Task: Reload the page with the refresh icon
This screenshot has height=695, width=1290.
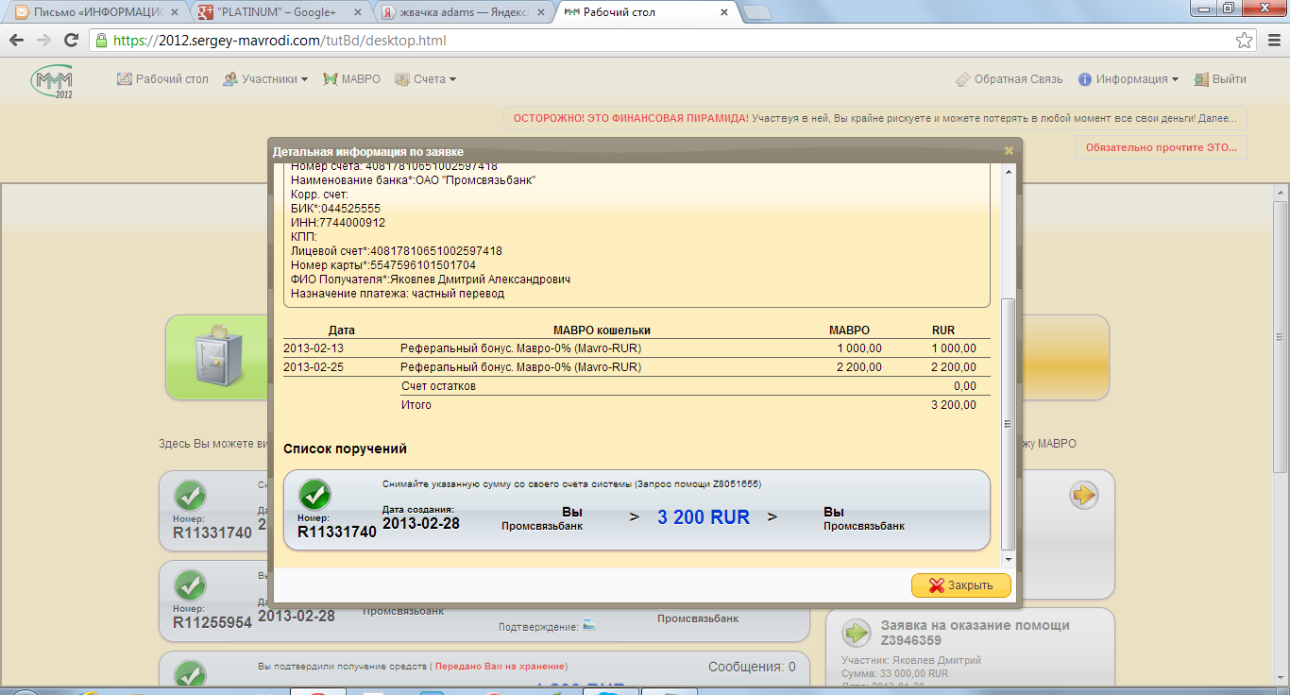Action: coord(71,41)
